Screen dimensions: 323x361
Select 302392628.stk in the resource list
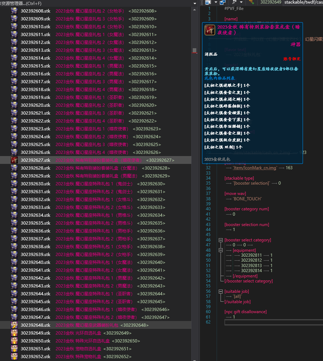tap(35, 168)
